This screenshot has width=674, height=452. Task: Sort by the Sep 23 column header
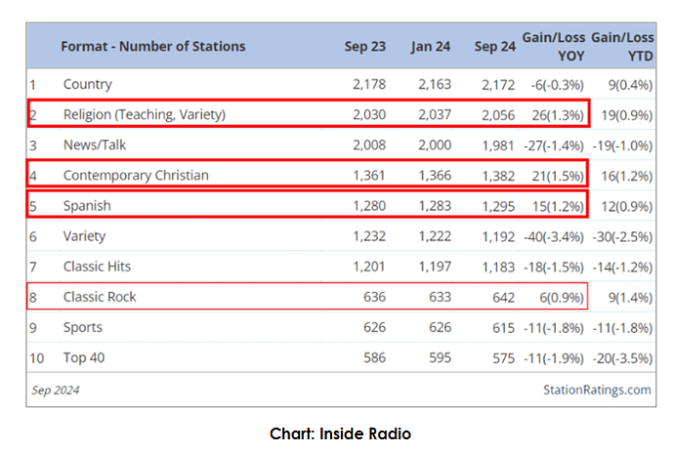point(363,46)
